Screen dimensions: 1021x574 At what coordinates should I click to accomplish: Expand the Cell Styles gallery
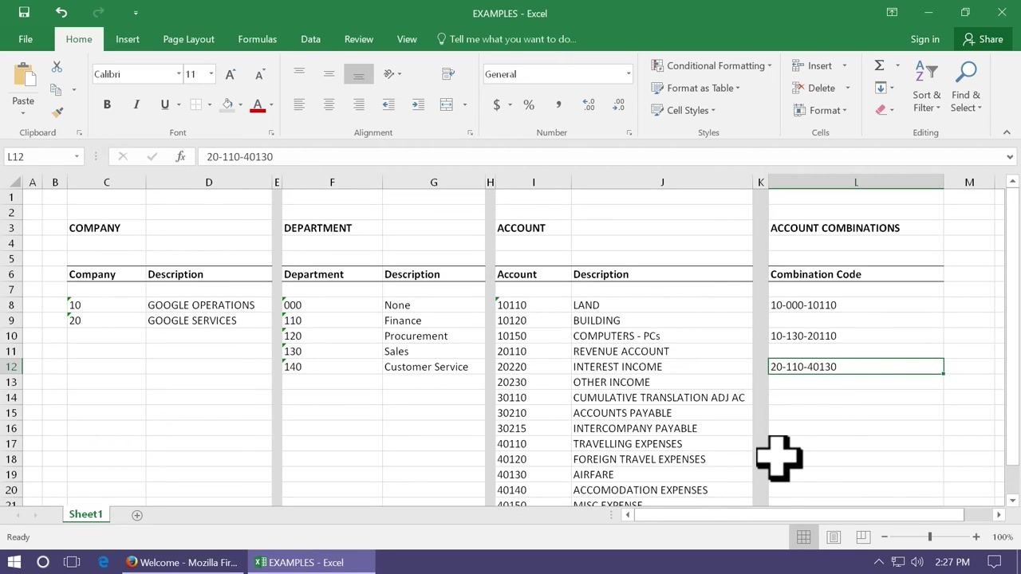tap(684, 110)
